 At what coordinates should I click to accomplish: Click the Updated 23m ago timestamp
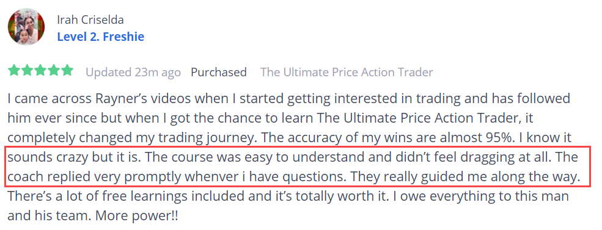[133, 72]
